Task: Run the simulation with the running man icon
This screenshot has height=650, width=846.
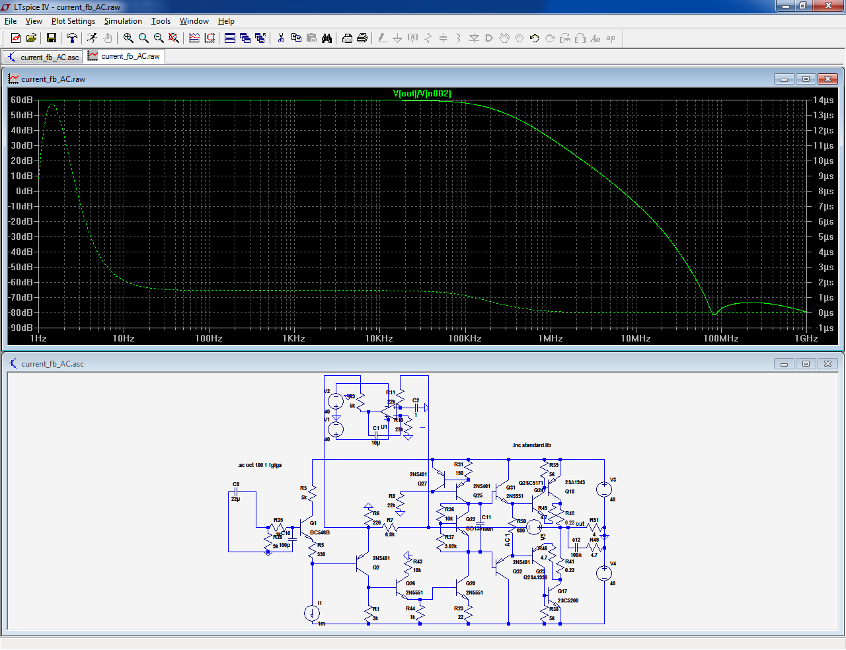Action: click(x=92, y=38)
